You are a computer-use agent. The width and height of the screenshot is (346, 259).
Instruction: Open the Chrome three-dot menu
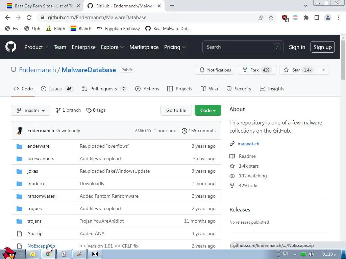pyautogui.click(x=339, y=18)
